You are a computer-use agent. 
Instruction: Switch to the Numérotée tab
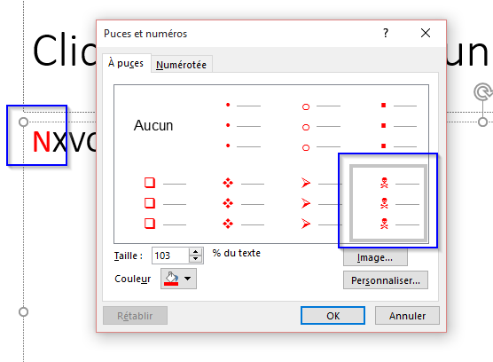[182, 65]
